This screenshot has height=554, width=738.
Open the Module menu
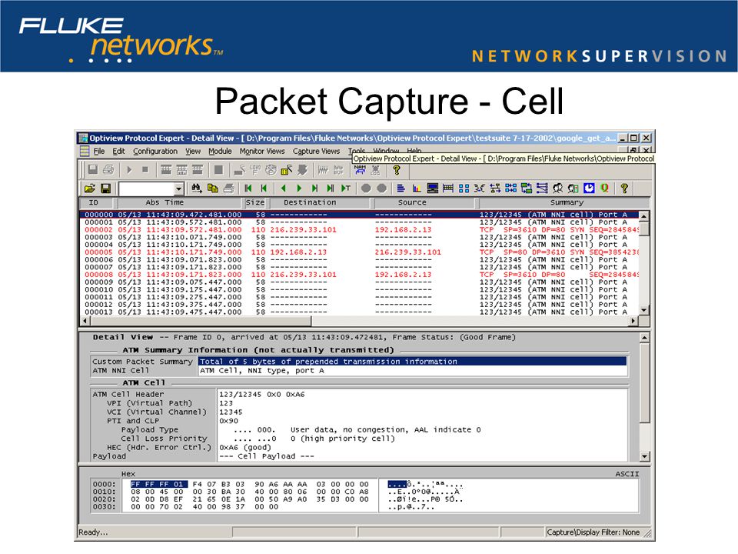pos(221,152)
